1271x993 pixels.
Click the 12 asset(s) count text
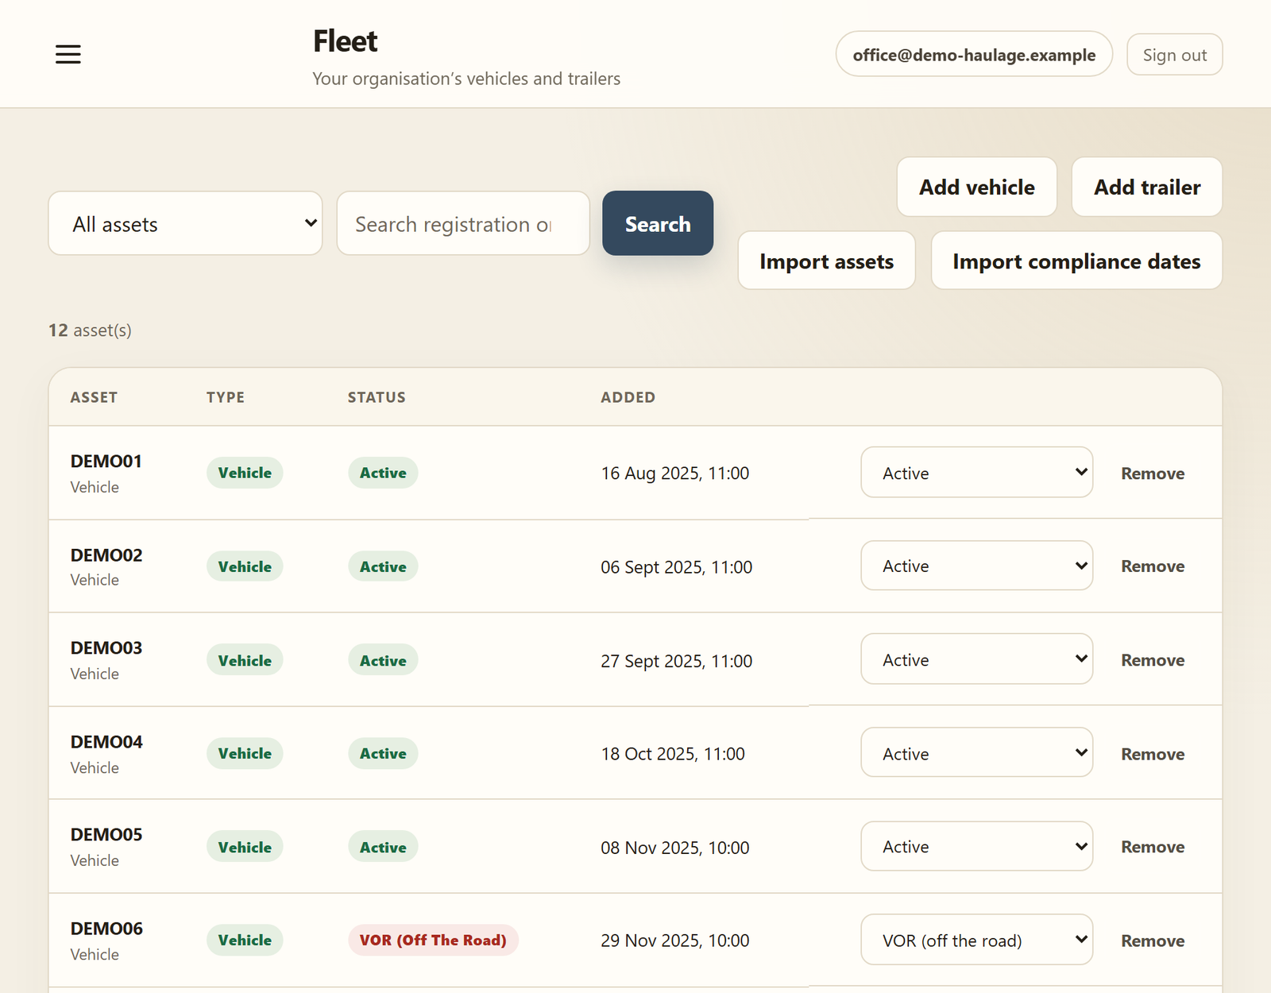(91, 330)
